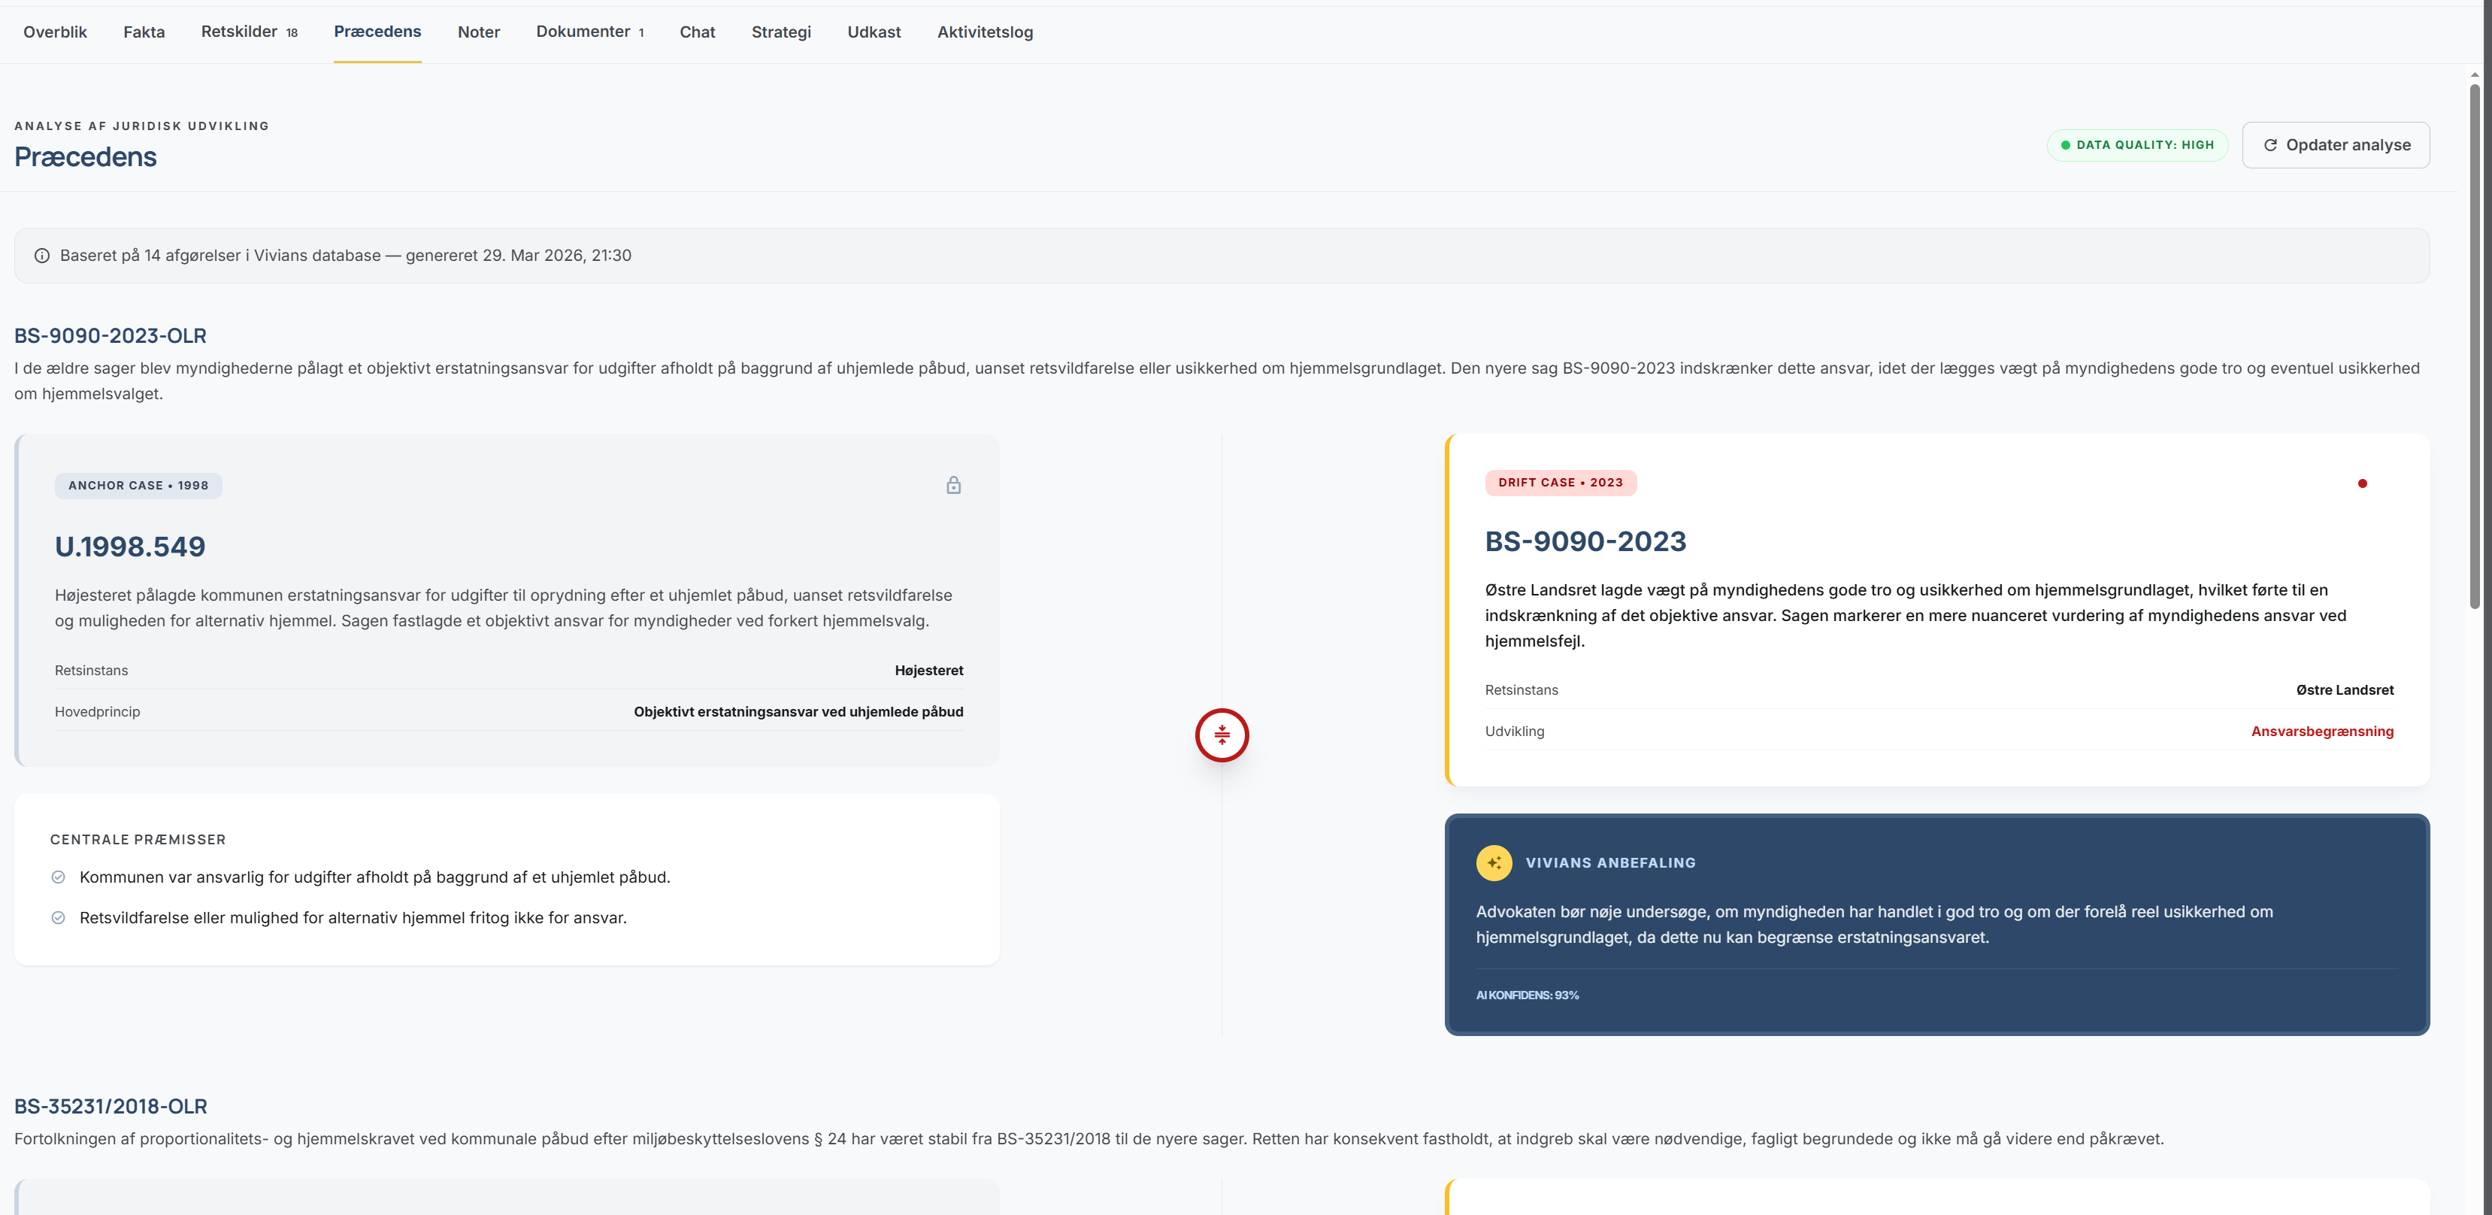The height and width of the screenshot is (1215, 2492).
Task: Click the Drift Case 2023 badge
Action: point(1561,482)
